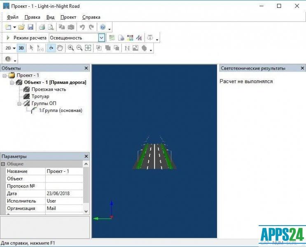Viewport: 306px width, 247px height.
Task: Click the New project icon
Action: (8, 27)
